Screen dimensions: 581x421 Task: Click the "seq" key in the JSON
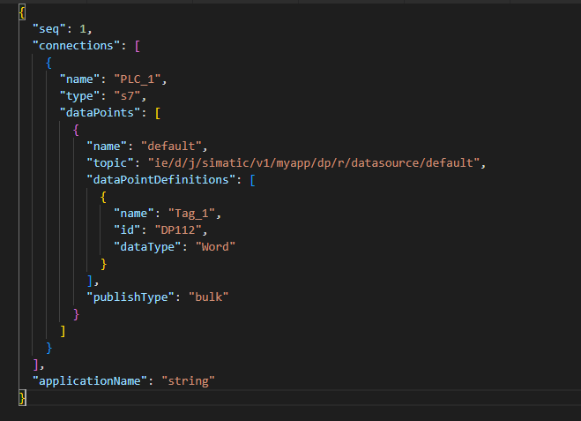[49, 28]
